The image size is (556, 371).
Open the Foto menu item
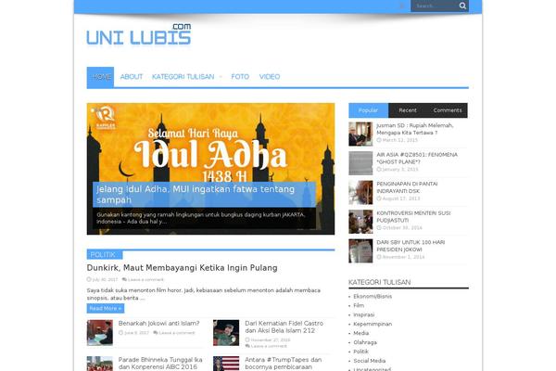pos(240,77)
